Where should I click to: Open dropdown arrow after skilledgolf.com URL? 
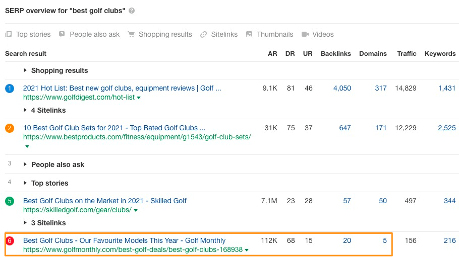click(x=136, y=210)
